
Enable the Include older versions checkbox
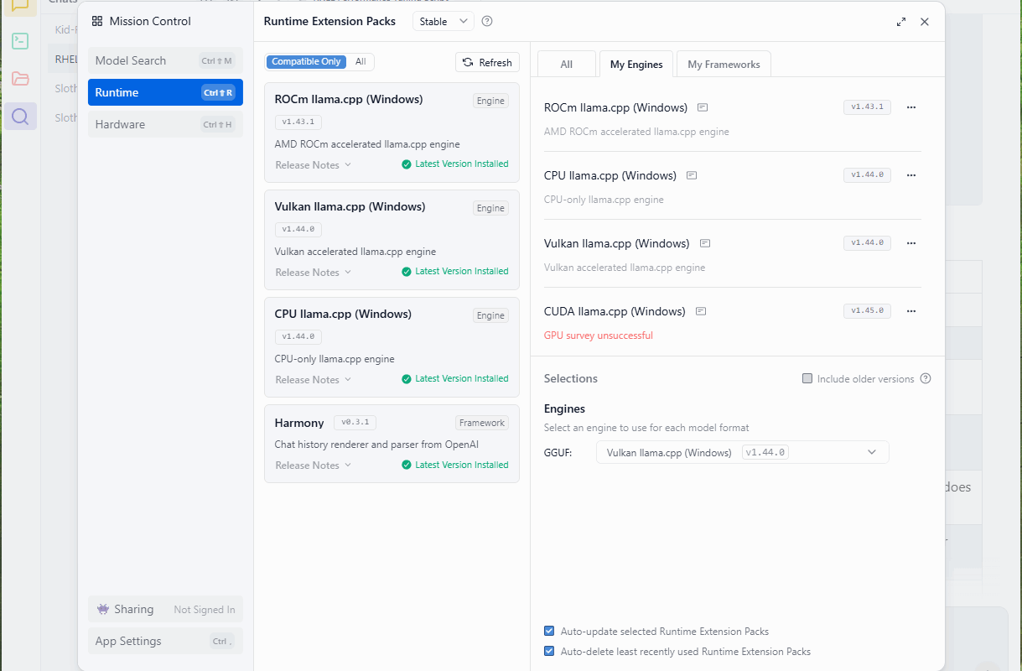point(807,379)
